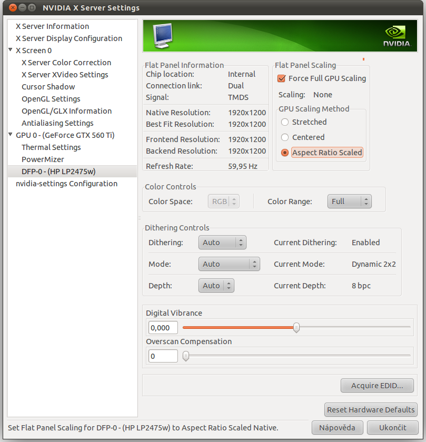This screenshot has width=426, height=442.
Task: Click the Acquire EDID... button
Action: (x=377, y=385)
